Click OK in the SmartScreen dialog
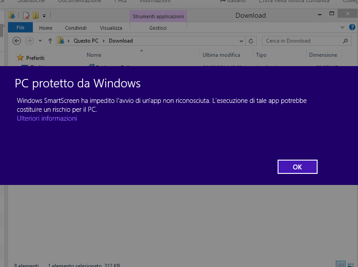Screen dimensions: 358x267 tap(297, 167)
